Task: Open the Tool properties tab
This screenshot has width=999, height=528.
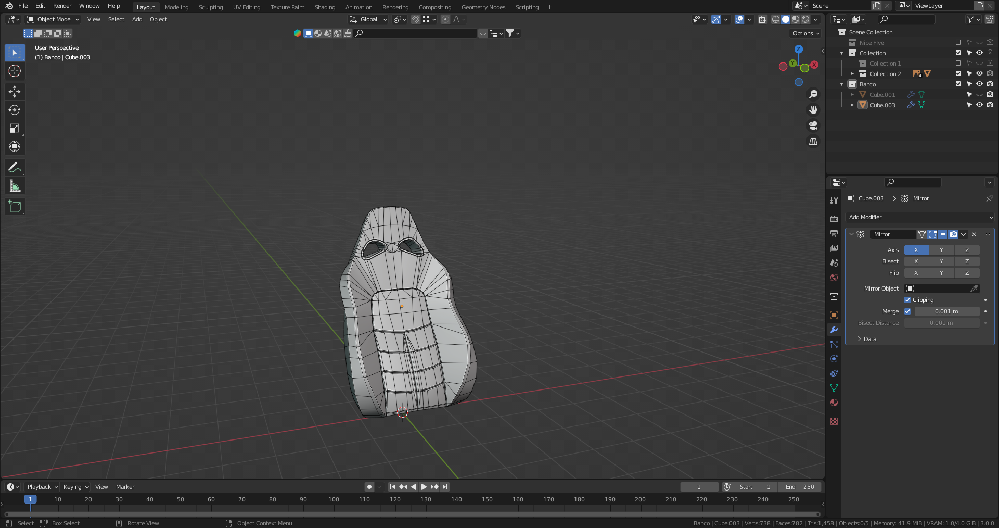Action: [834, 200]
